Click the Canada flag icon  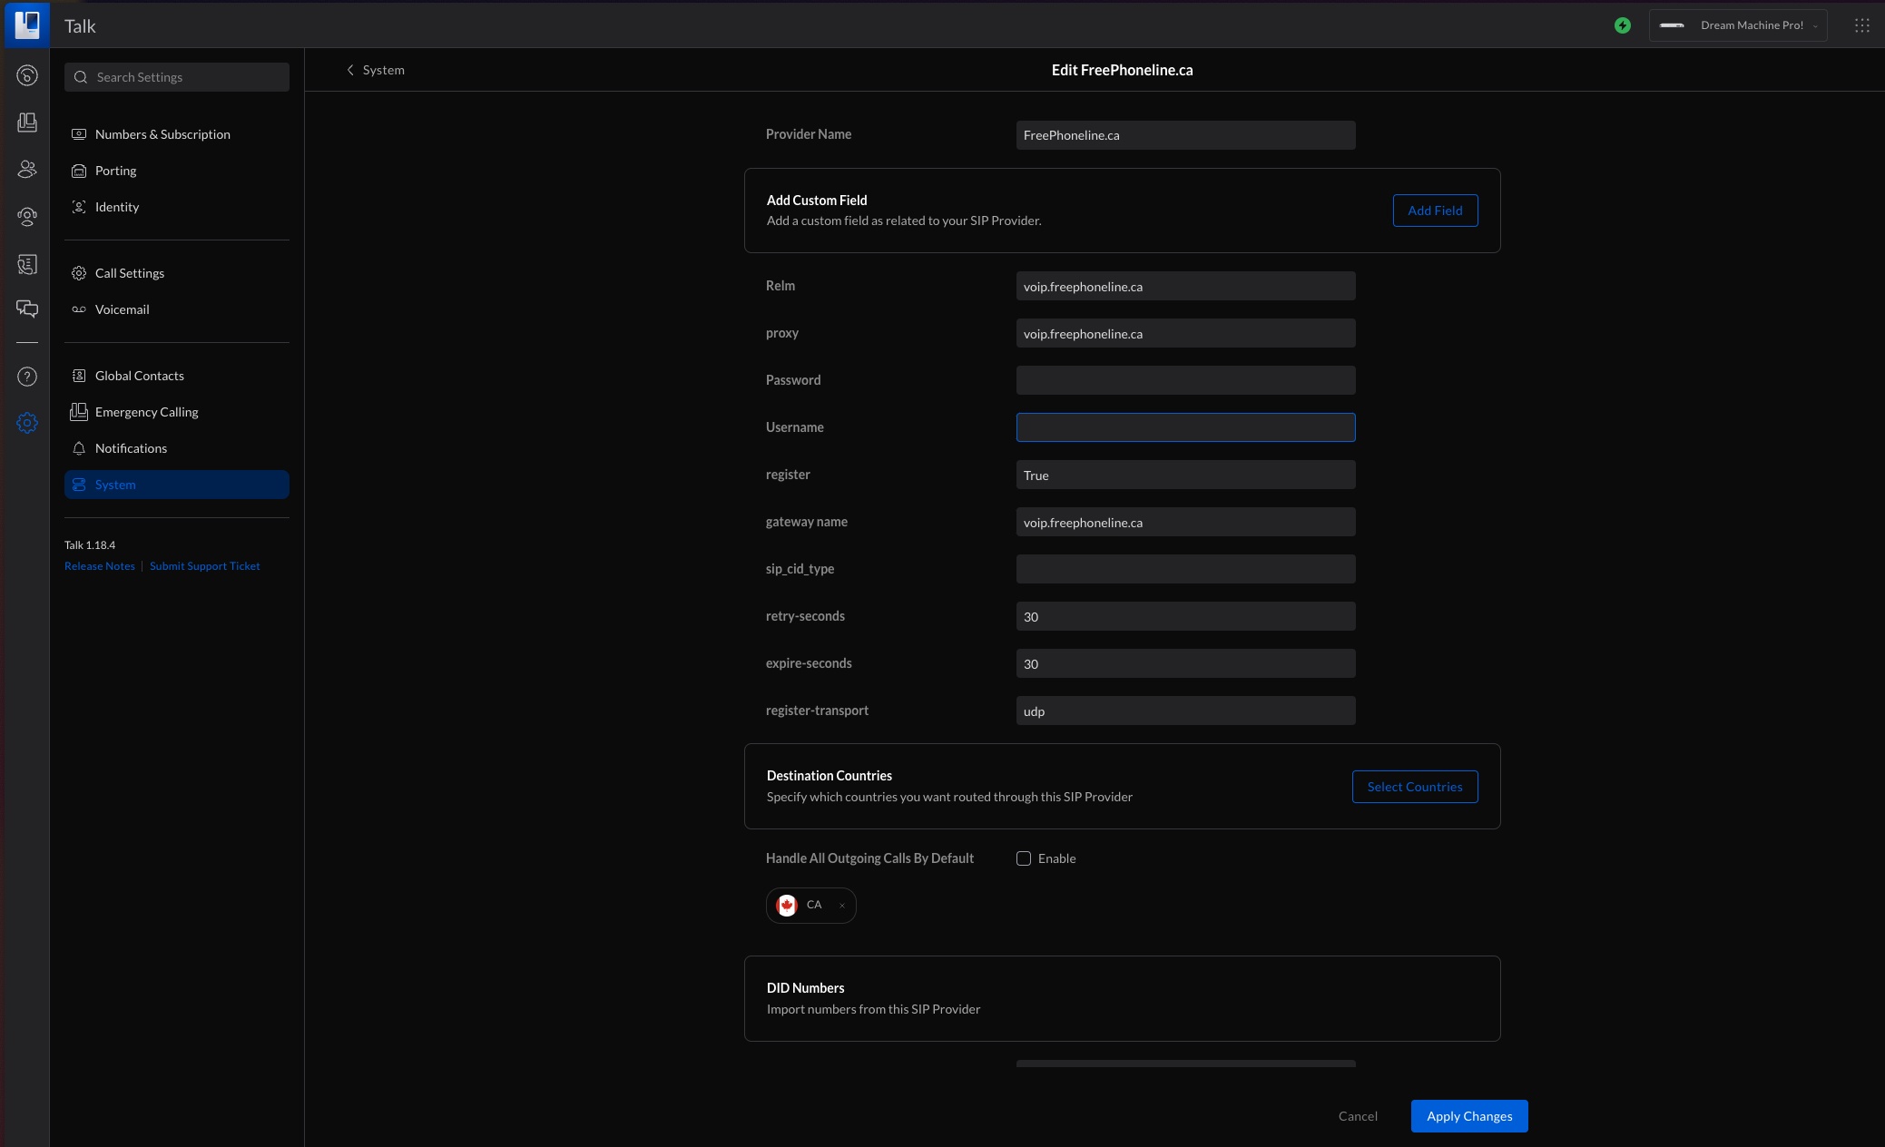pos(787,906)
